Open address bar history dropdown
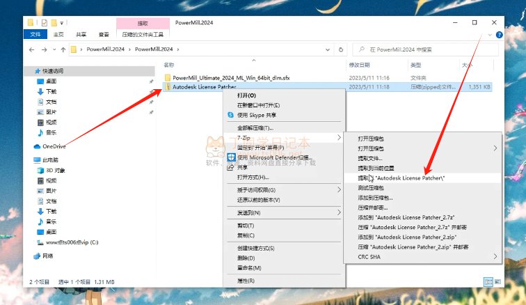Viewport: 526px width, 305px height. pyautogui.click(x=328, y=49)
